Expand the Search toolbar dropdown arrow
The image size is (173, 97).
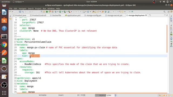point(100,12)
